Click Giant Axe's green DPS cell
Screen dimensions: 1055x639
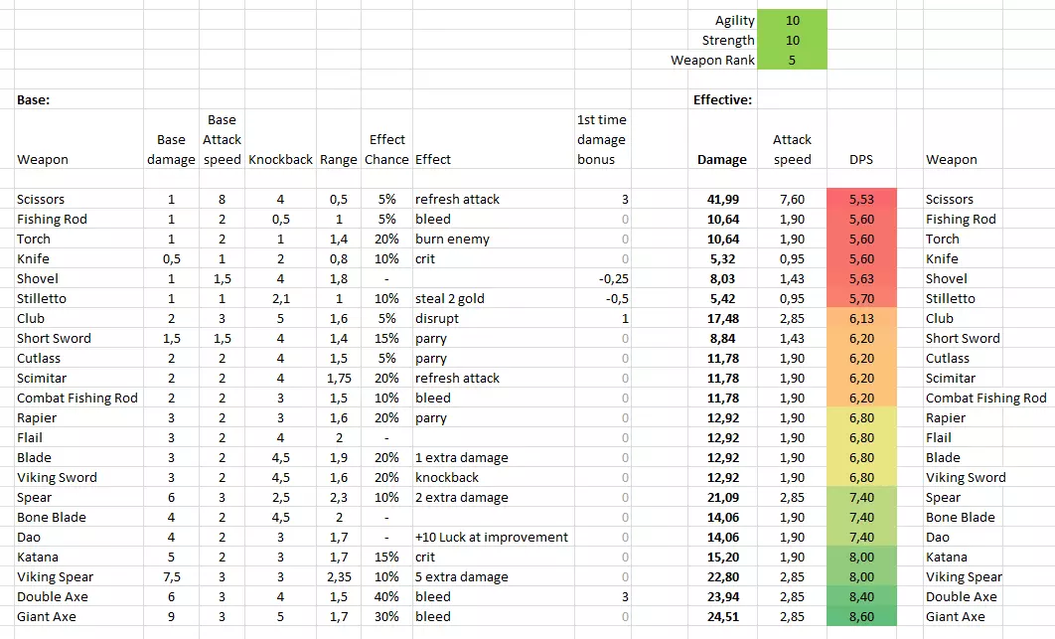(860, 617)
